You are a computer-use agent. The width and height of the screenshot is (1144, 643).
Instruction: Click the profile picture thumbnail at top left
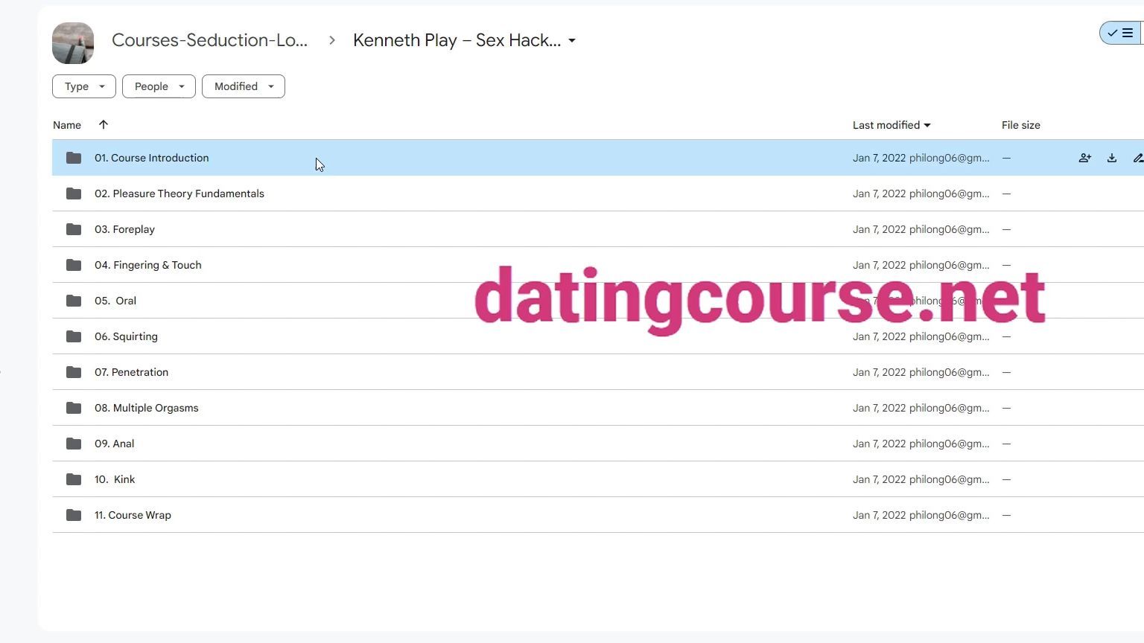coord(73,43)
